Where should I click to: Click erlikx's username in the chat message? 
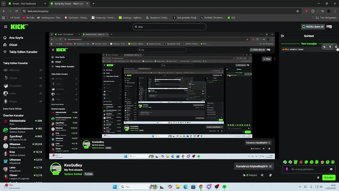tap(286, 49)
